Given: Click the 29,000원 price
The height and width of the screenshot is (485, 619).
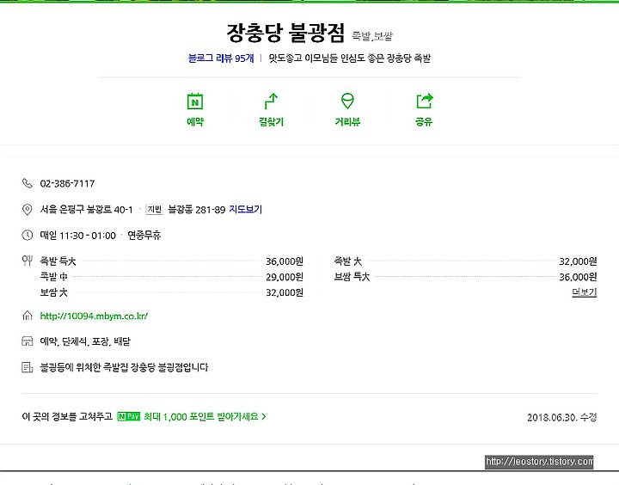Looking at the screenshot, I should click(x=285, y=277).
